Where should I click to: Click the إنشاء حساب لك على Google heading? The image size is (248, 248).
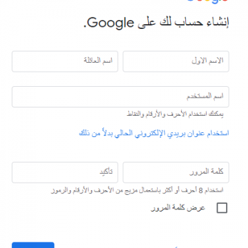tap(156, 23)
